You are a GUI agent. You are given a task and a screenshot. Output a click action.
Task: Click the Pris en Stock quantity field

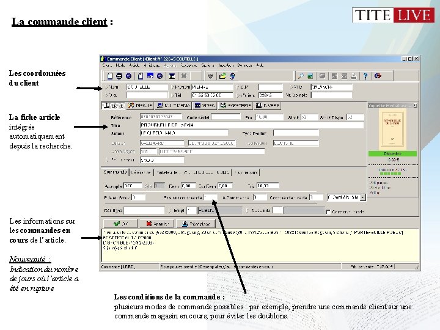(138, 197)
